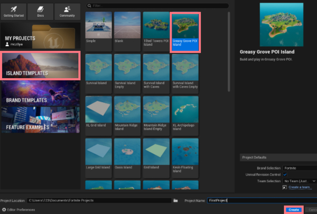Toggle the Unreal Revision Control checkbox
The width and height of the screenshot is (317, 214).
click(285, 174)
